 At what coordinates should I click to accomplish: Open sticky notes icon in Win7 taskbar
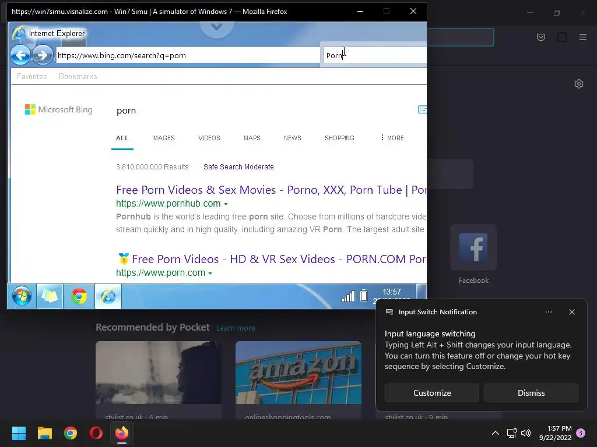tap(50, 296)
